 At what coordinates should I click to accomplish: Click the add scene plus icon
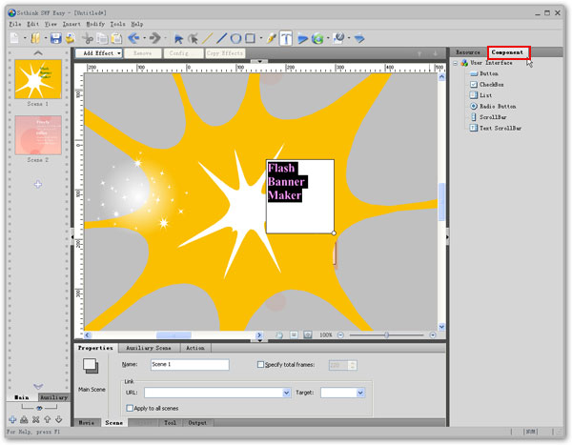[x=12, y=419]
